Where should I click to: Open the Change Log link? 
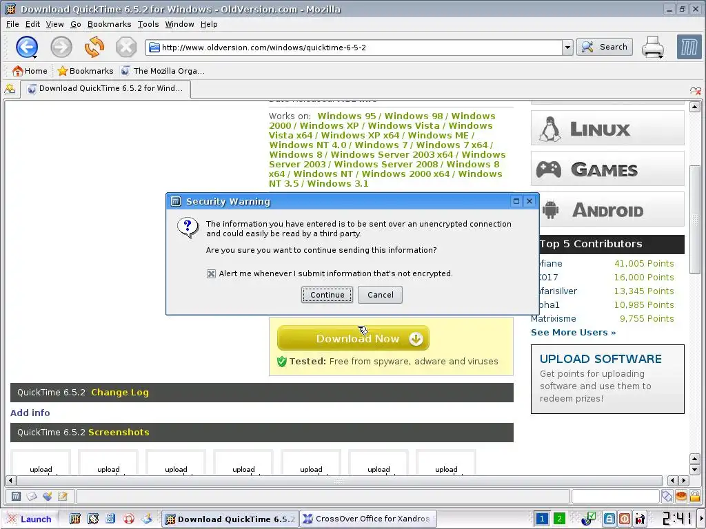(120, 392)
